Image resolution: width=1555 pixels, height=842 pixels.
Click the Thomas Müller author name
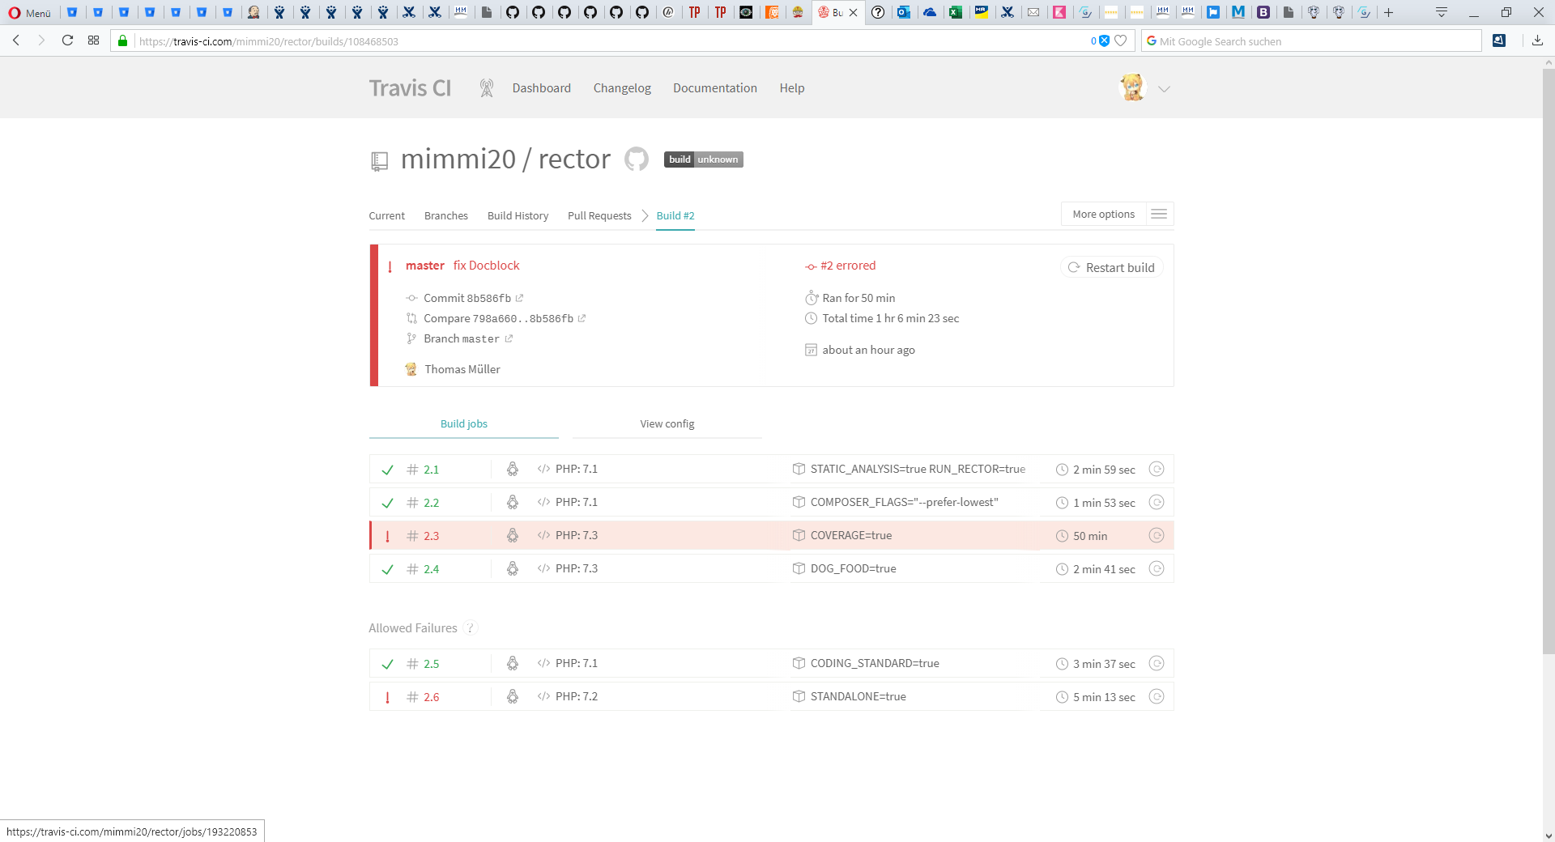click(462, 369)
